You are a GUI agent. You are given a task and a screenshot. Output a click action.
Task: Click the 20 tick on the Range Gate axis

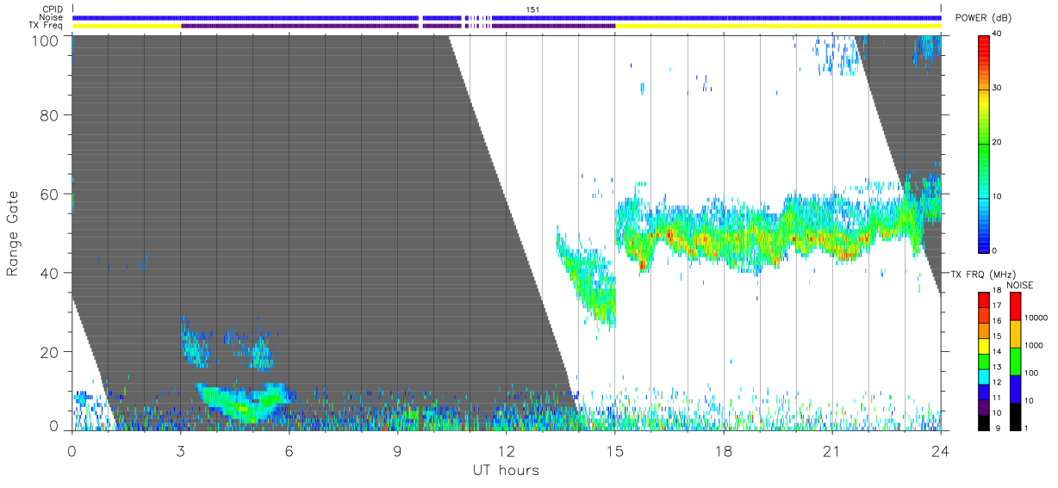click(x=51, y=352)
